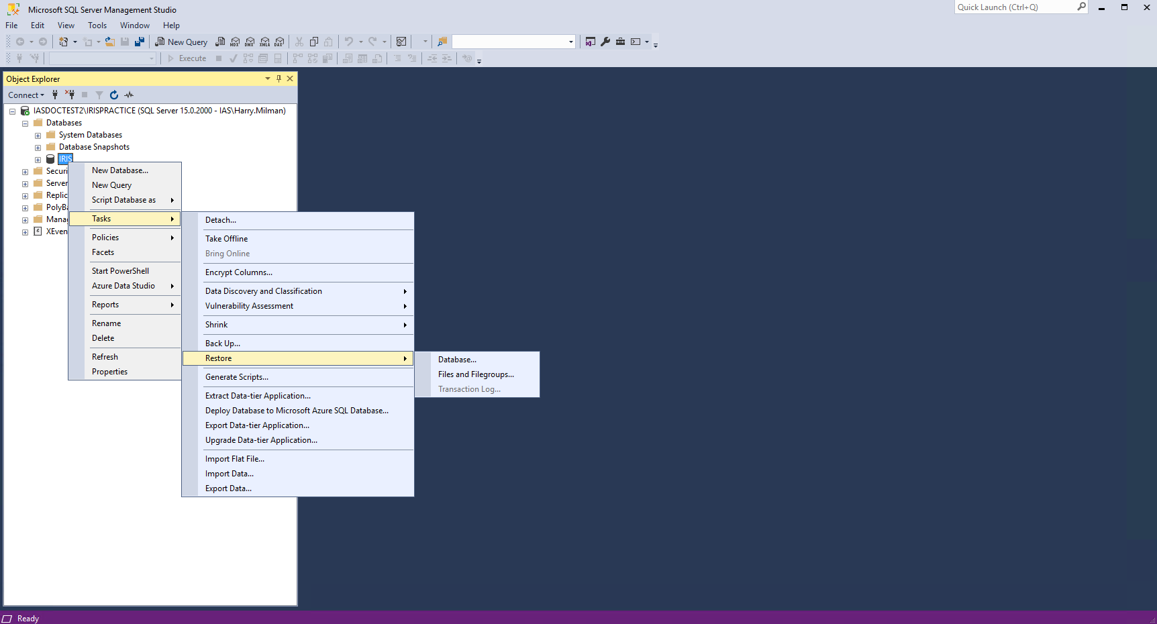Open the Vulnerability Assessment submenu
Screen dimensions: 1157x624
tap(298, 306)
